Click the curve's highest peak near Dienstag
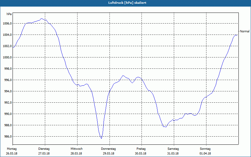This screenshot has width=251, height=157. 41,19
